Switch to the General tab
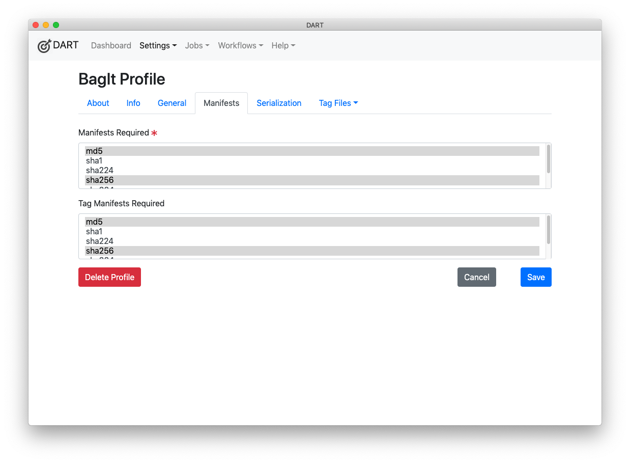This screenshot has height=463, width=630. (171, 103)
